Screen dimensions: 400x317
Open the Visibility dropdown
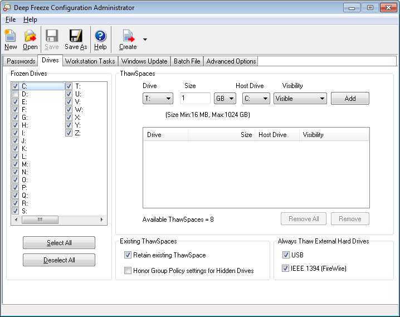pyautogui.click(x=300, y=99)
